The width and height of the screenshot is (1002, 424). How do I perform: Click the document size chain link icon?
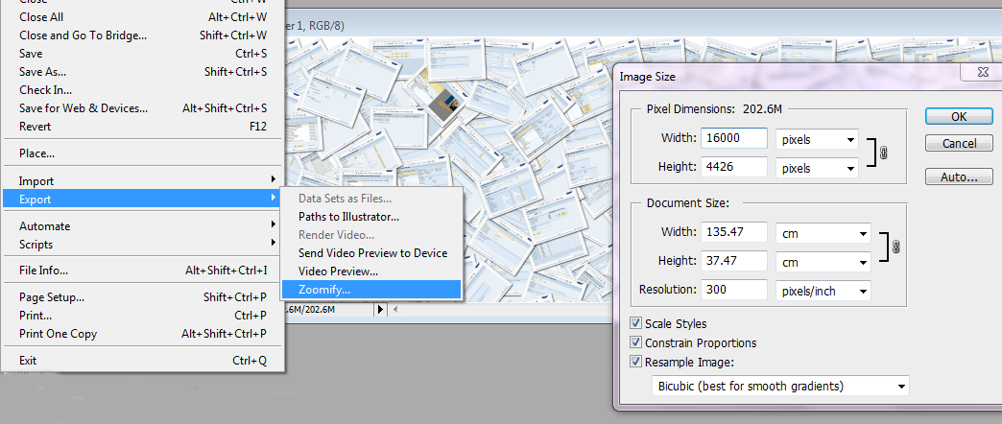[x=895, y=247]
